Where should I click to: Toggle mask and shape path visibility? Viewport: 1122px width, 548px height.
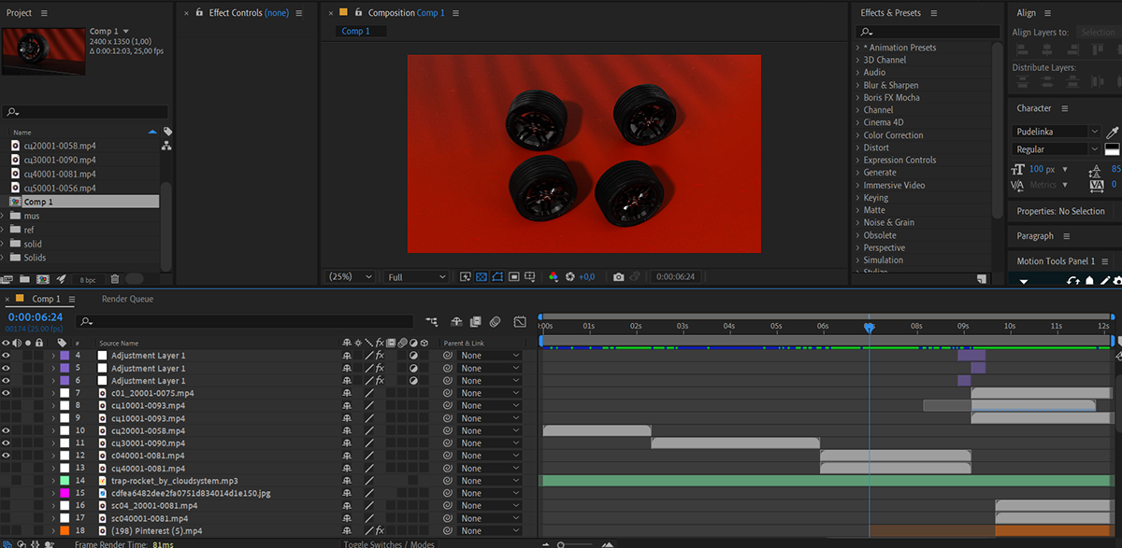pos(497,277)
